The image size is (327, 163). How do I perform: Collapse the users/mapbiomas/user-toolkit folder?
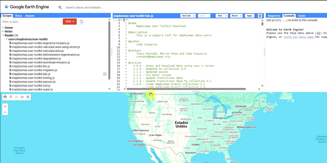[x=7, y=39]
